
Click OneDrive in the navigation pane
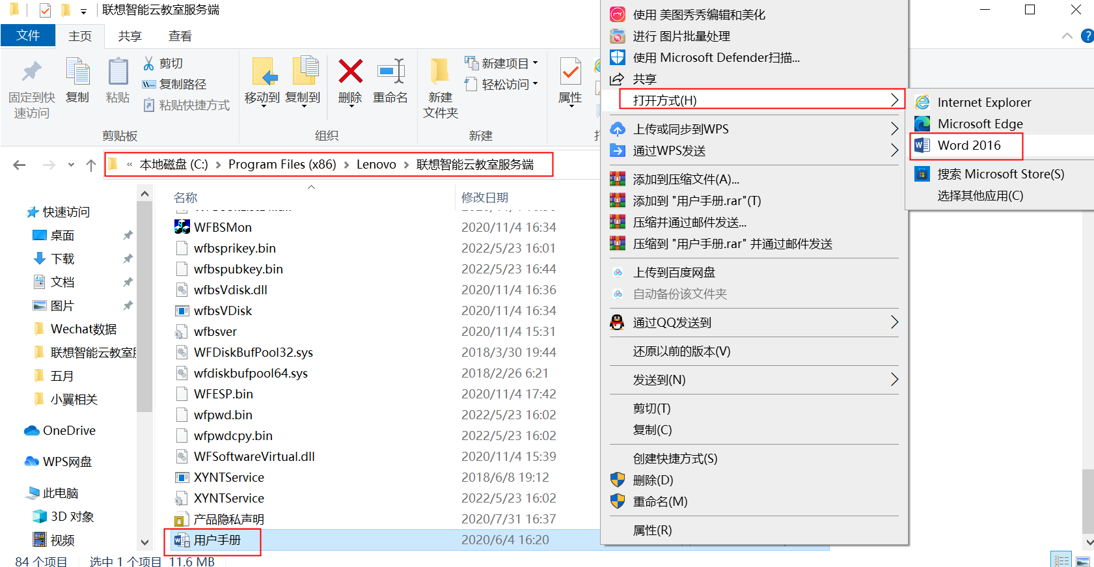69,430
